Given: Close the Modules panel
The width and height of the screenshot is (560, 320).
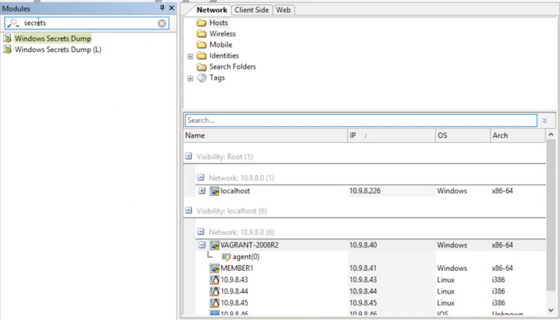Looking at the screenshot, I should 172,8.
